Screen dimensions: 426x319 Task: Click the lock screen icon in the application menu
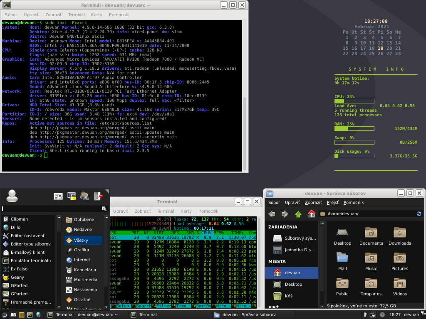point(72,196)
